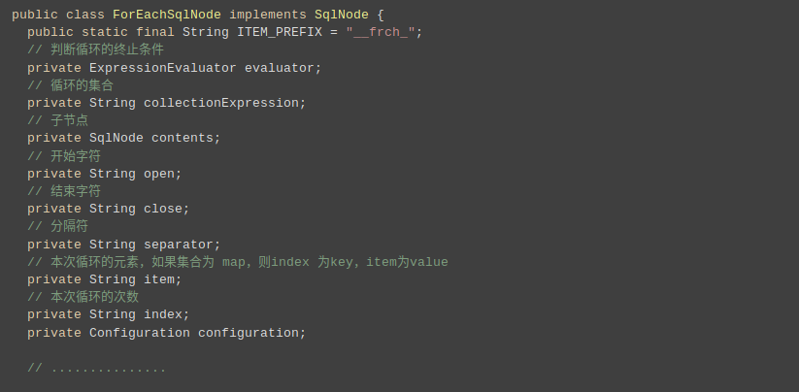
Task: Click the contents field name
Action: click(x=183, y=139)
